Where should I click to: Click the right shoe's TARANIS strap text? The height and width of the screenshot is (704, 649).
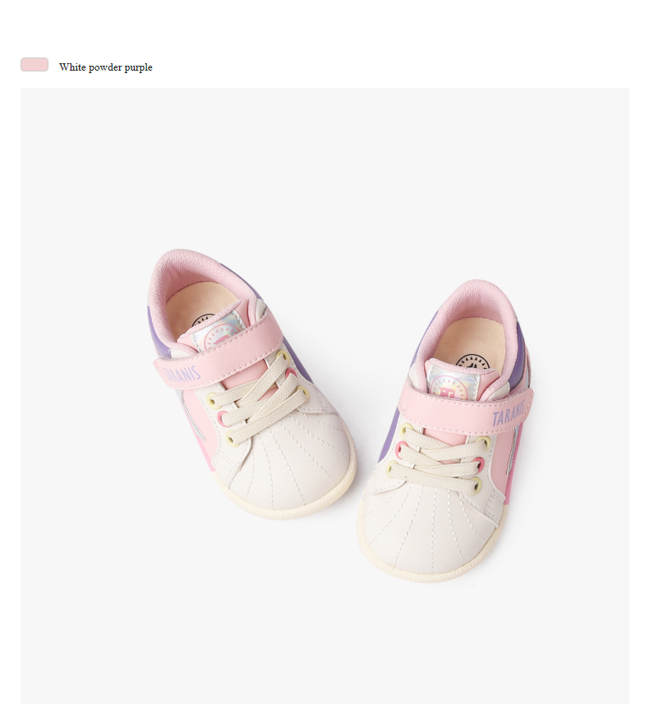pos(509,413)
